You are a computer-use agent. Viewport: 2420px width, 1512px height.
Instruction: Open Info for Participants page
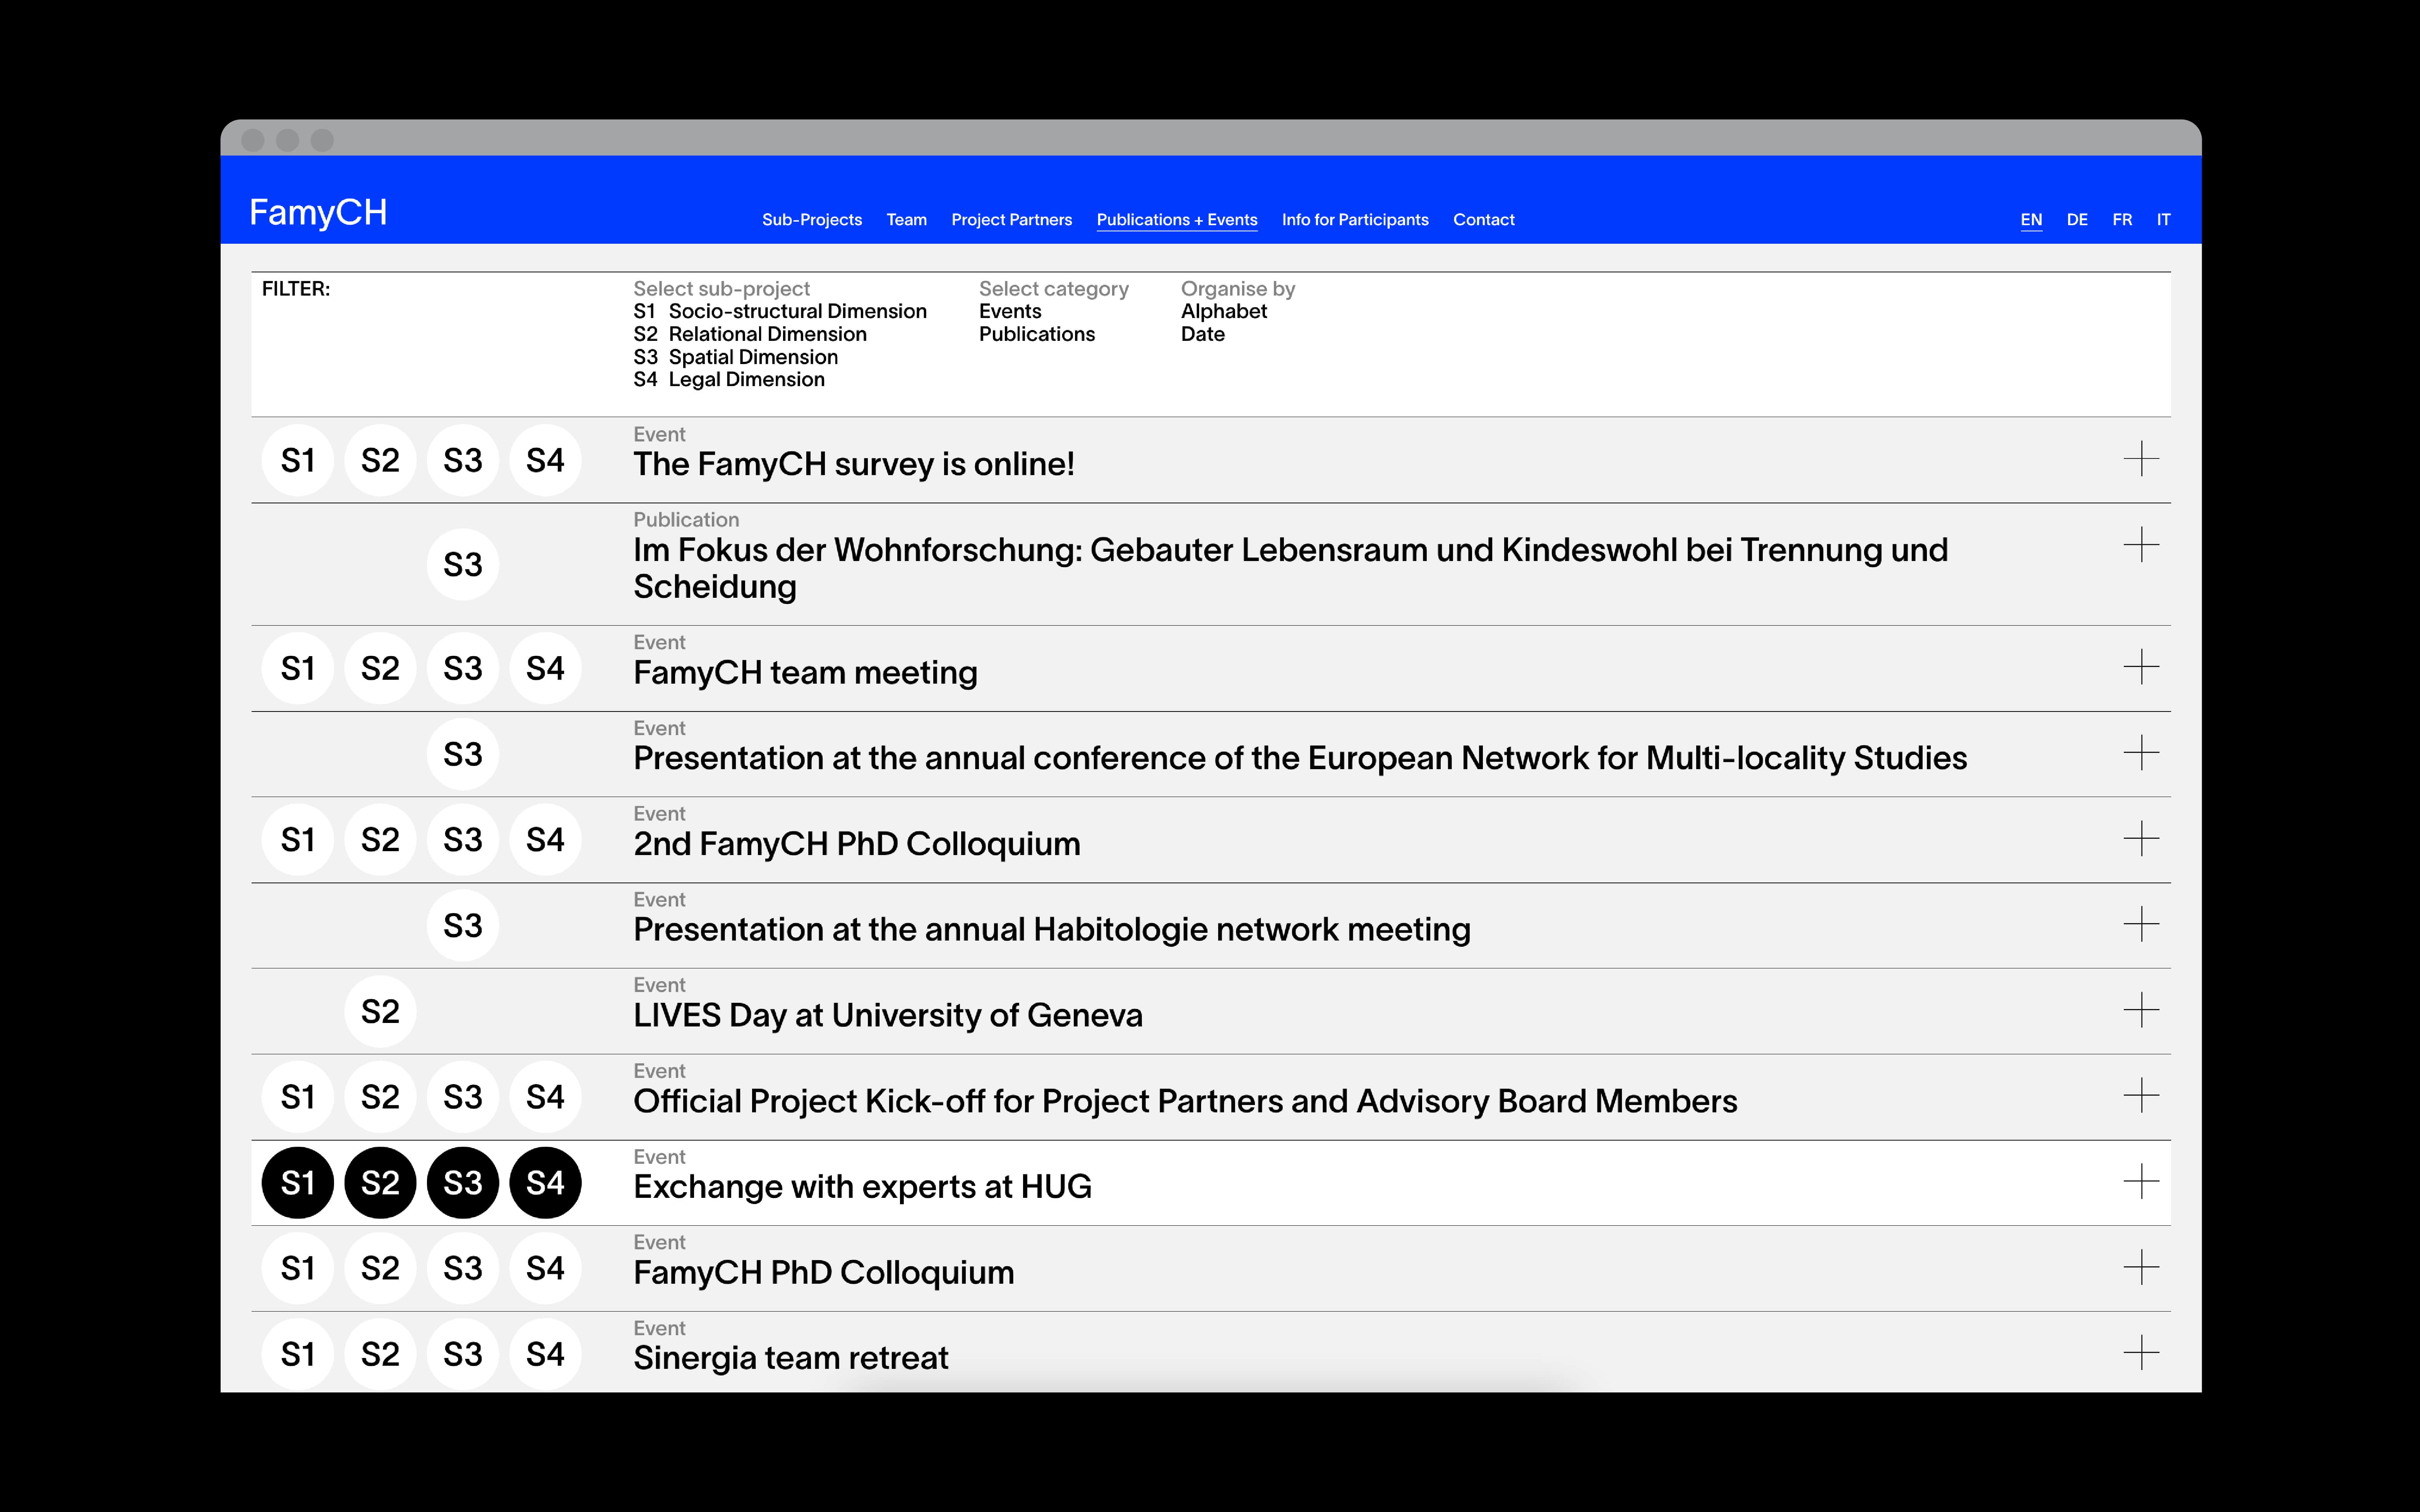click(x=1354, y=220)
